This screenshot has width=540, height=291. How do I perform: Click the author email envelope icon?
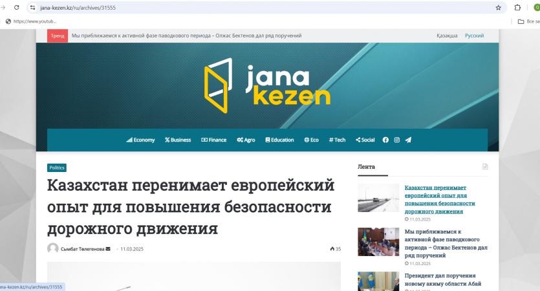108,248
